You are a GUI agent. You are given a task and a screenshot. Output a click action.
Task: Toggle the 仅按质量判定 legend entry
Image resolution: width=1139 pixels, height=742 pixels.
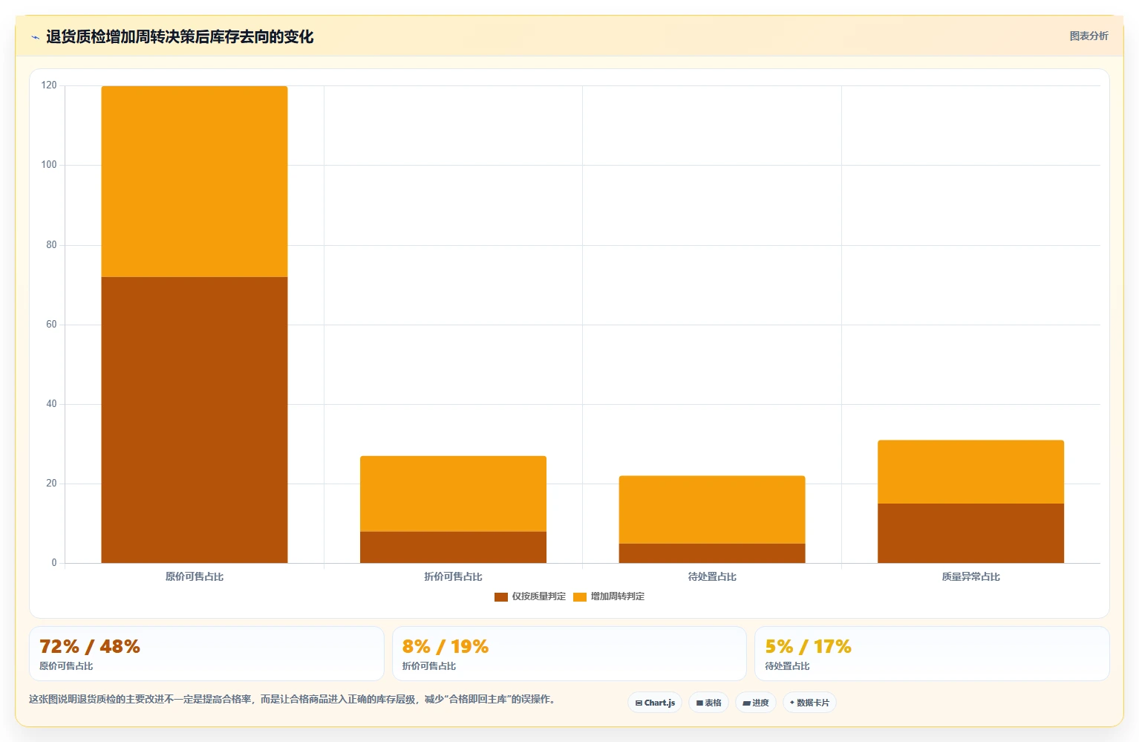click(530, 596)
